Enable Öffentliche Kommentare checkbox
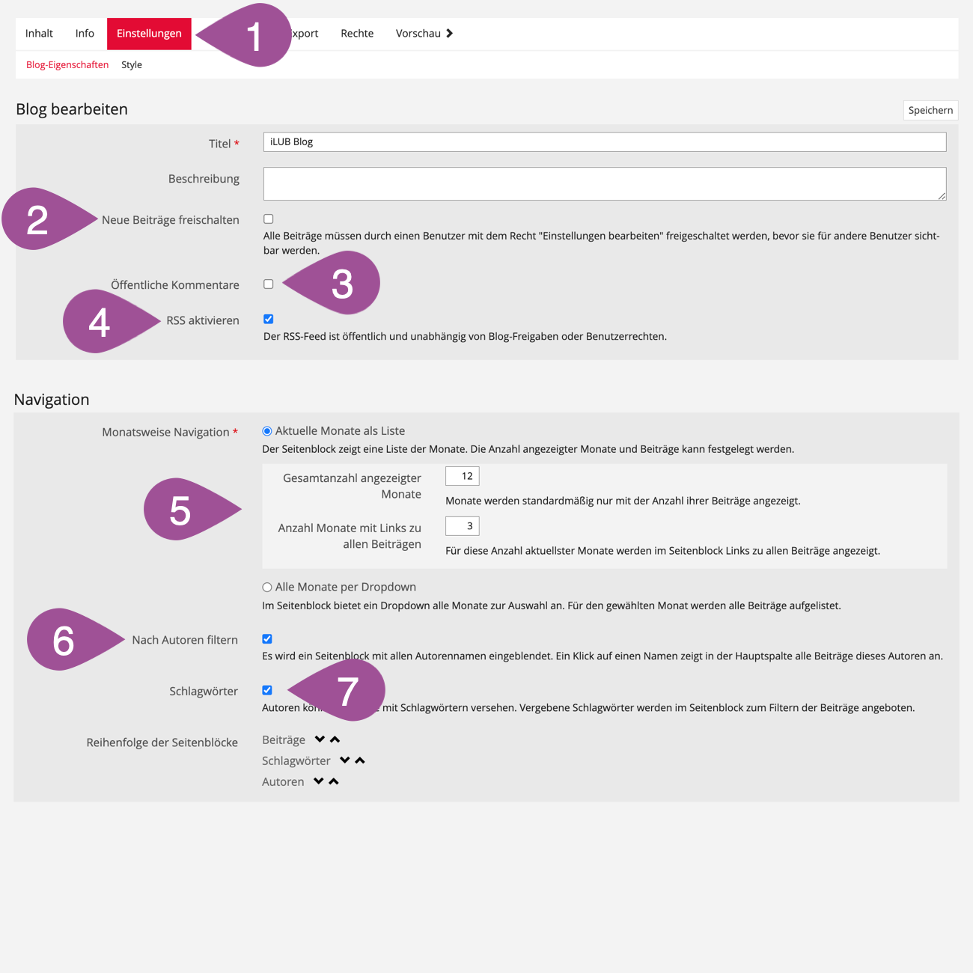The width and height of the screenshot is (973, 973). (x=269, y=284)
